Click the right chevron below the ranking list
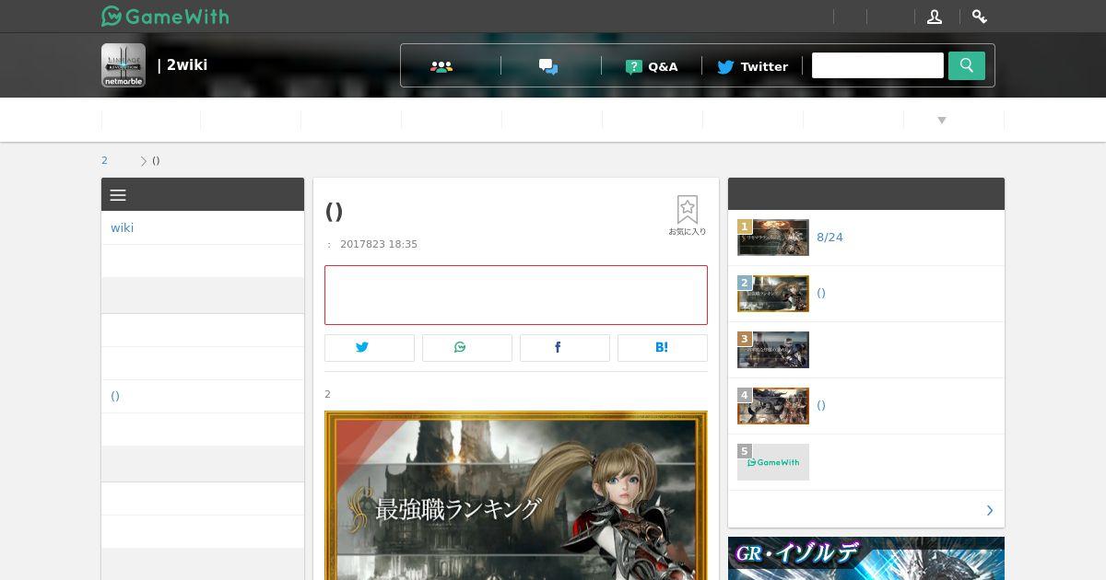The width and height of the screenshot is (1106, 580). coord(990,510)
